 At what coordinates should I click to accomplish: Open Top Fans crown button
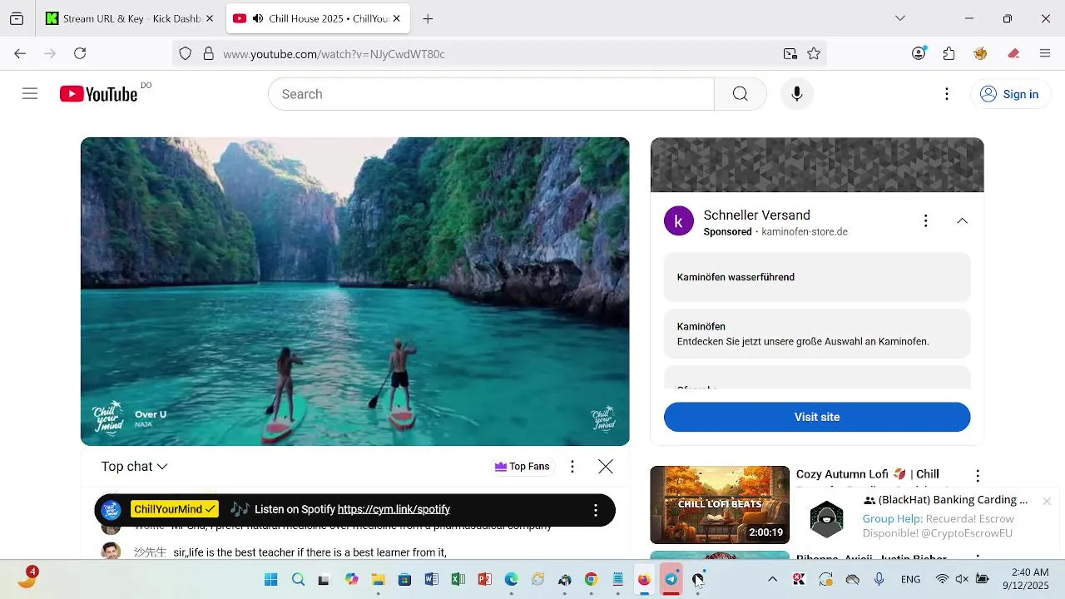coord(522,467)
